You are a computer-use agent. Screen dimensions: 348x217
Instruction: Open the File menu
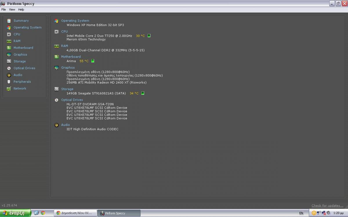[x=3, y=10]
